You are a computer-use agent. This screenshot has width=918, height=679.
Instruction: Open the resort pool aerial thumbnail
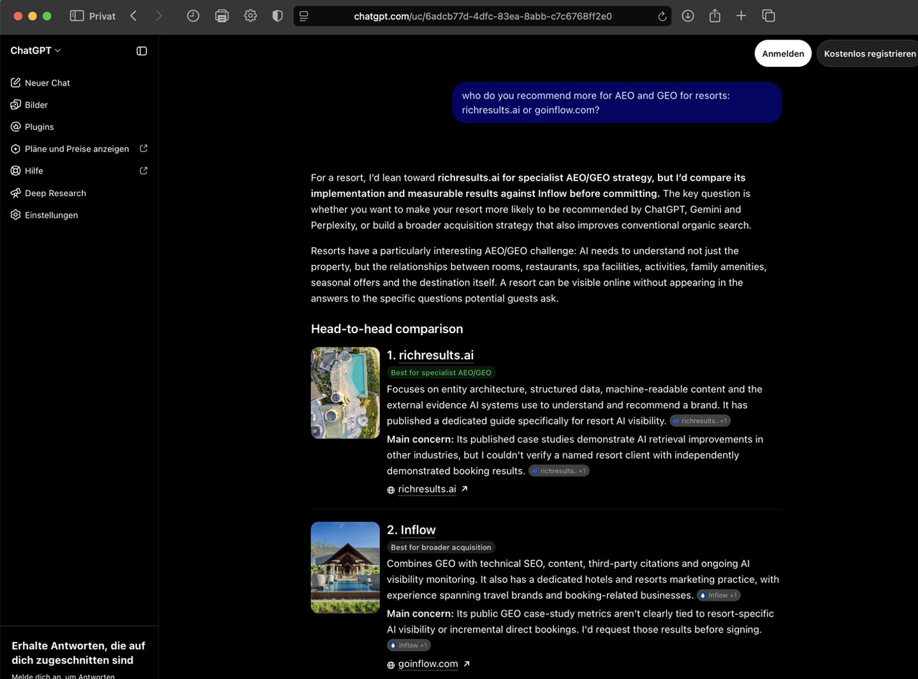tap(346, 393)
